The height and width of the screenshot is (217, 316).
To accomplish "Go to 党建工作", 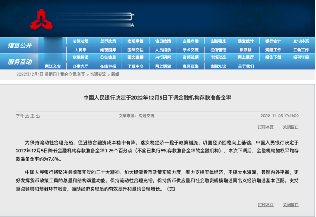I will pyautogui.click(x=273, y=50).
